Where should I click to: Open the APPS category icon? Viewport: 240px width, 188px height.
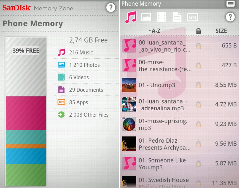point(192,17)
